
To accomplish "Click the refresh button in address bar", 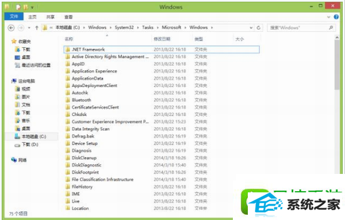I will pyautogui.click(x=259, y=28).
